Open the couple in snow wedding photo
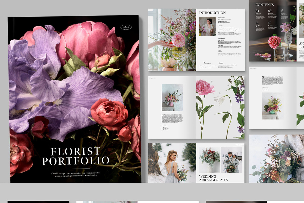 pyautogui.click(x=231, y=160)
